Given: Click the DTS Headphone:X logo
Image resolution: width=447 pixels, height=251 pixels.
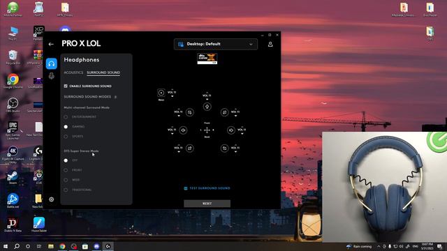Looking at the screenshot, I should tap(207, 59).
